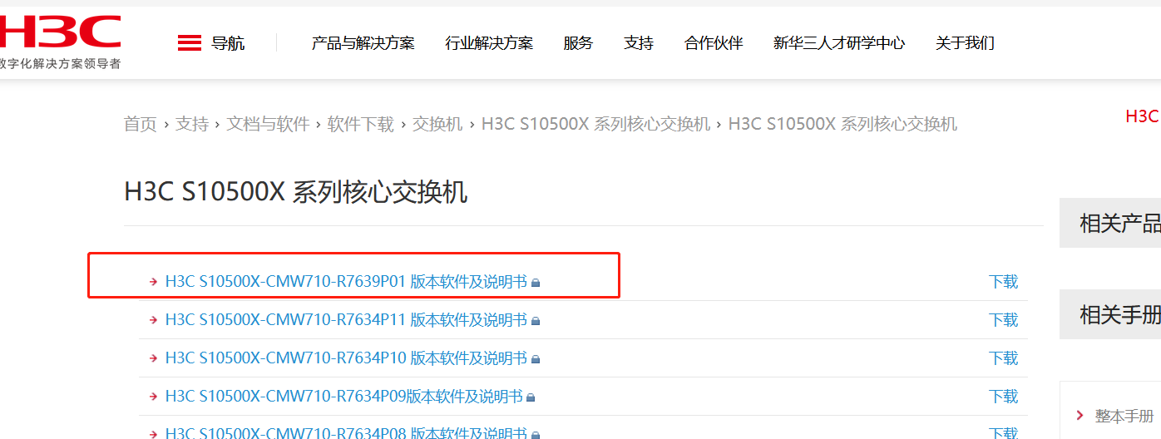
Task: Click 导航 label in header
Action: [x=228, y=43]
